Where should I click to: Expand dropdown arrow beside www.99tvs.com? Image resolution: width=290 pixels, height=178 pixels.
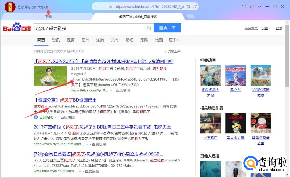[111, 91]
